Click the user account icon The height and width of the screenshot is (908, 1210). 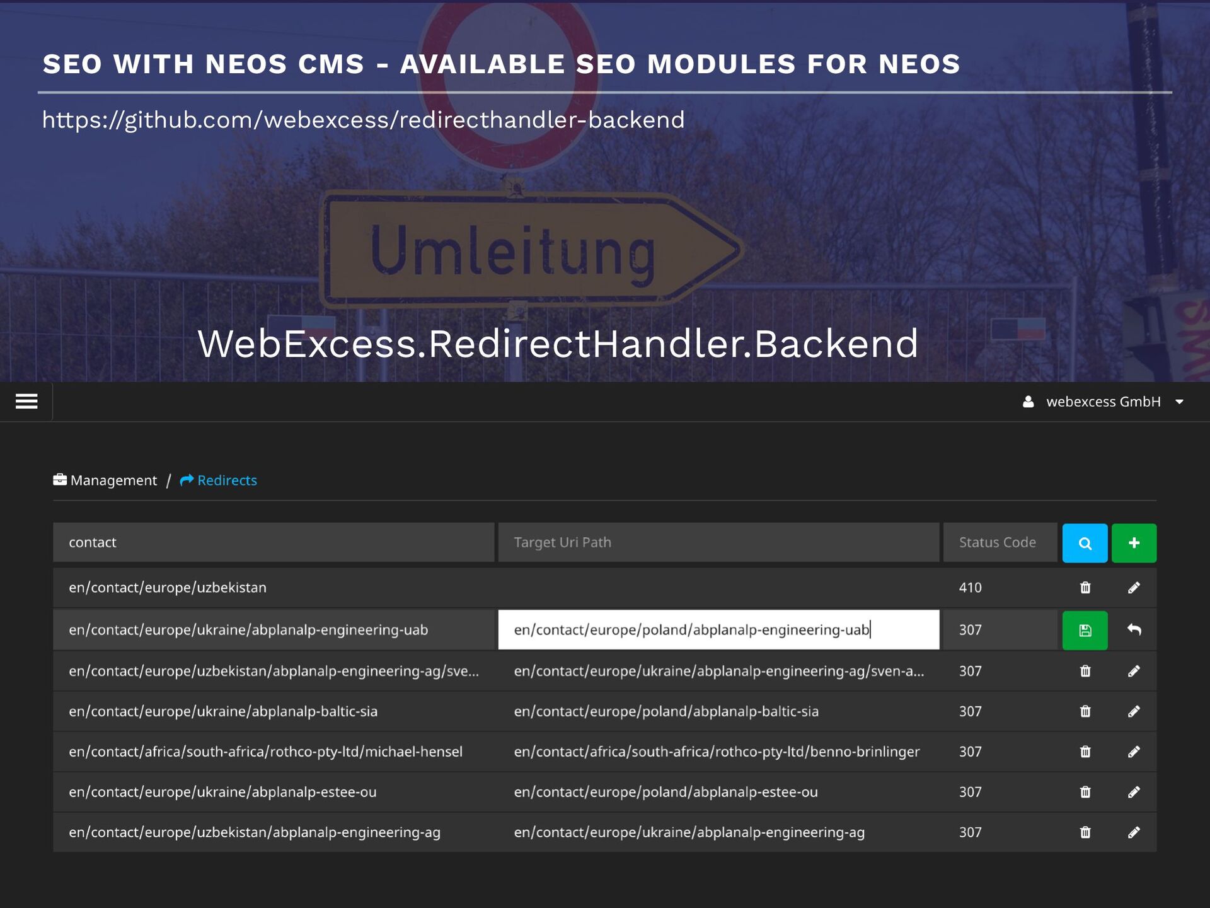1028,402
